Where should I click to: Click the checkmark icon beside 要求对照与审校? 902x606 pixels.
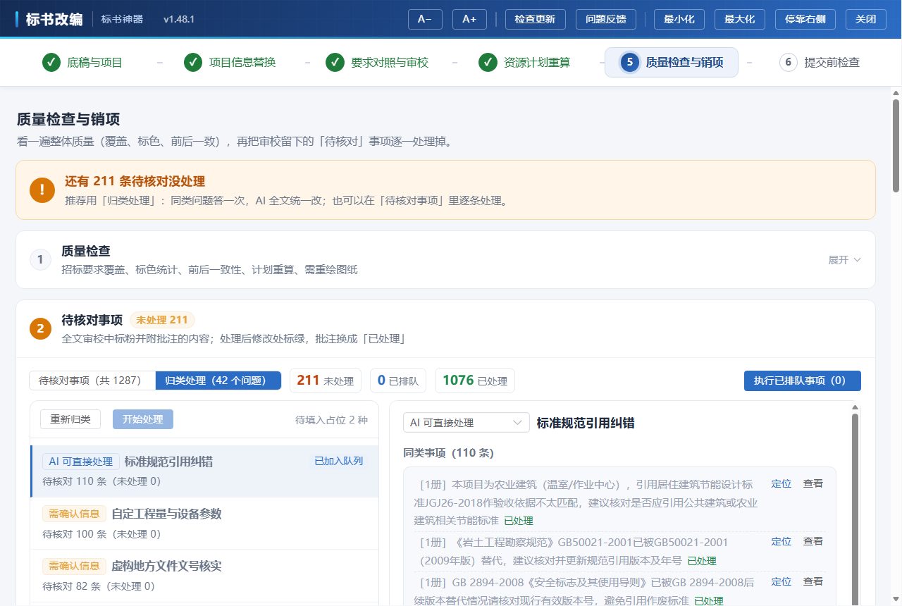click(x=335, y=62)
